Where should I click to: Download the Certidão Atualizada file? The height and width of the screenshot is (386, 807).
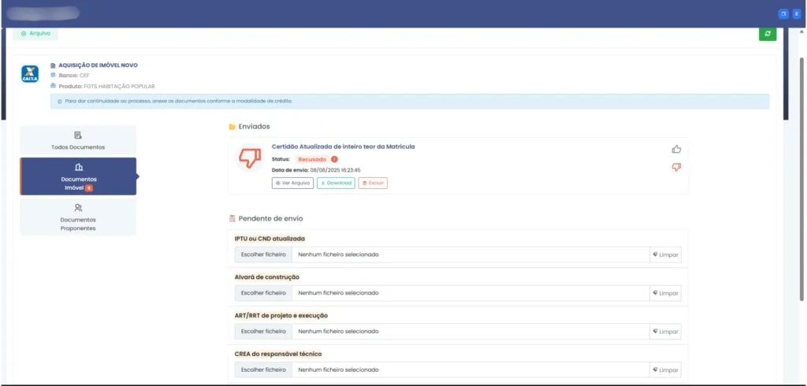point(337,183)
